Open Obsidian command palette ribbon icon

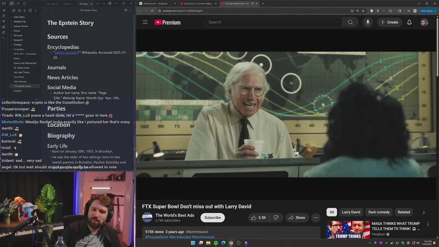pyautogui.click(x=4, y=38)
